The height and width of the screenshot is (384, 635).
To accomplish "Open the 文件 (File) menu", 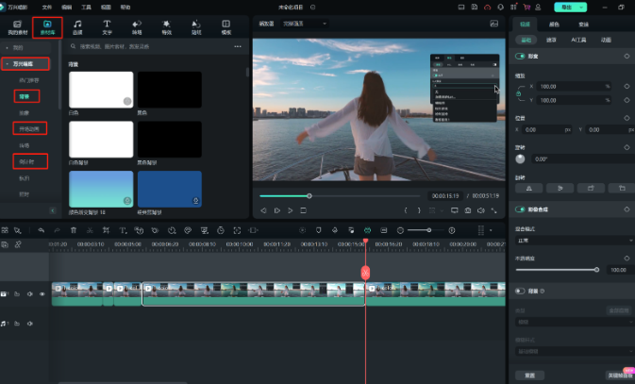I will pyautogui.click(x=46, y=6).
